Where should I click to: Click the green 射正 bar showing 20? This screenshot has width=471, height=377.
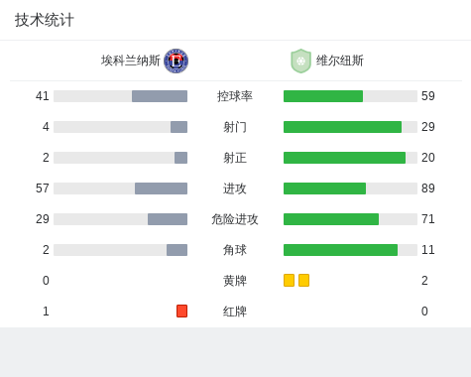[344, 158]
